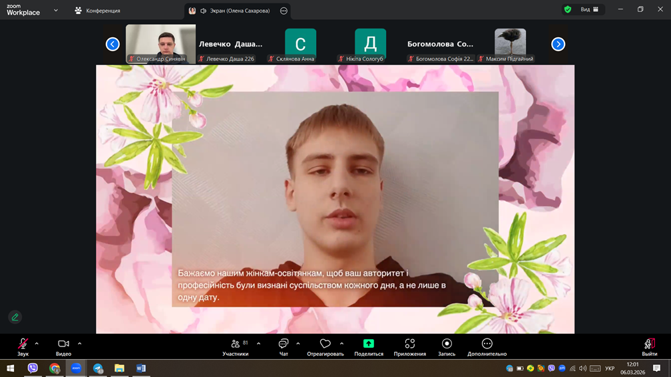
Task: Expand audio settings arrow next to microphone
Action: click(37, 344)
